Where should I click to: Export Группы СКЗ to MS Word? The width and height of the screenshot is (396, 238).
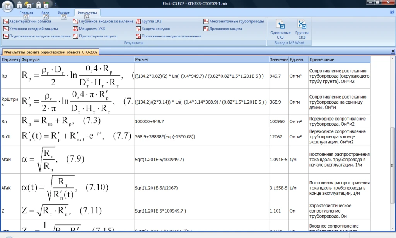pos(302,29)
